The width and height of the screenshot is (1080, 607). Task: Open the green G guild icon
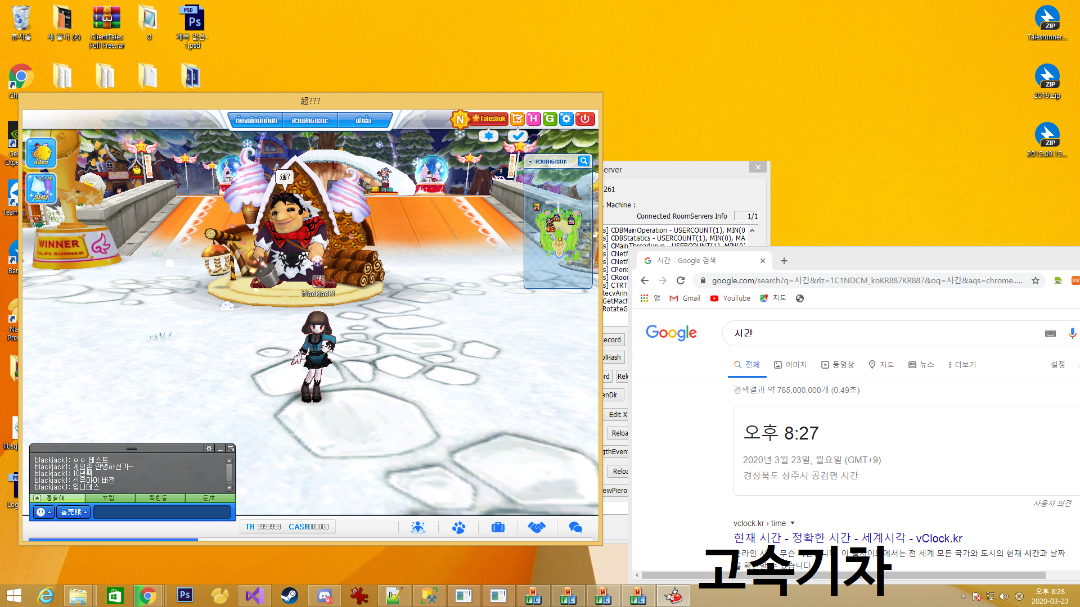tap(550, 119)
